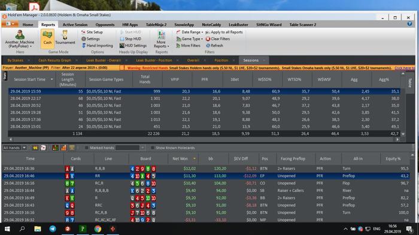The height and width of the screenshot is (235, 419).
Task: Click the Stats vertical side label
Action: (x=5, y=76)
